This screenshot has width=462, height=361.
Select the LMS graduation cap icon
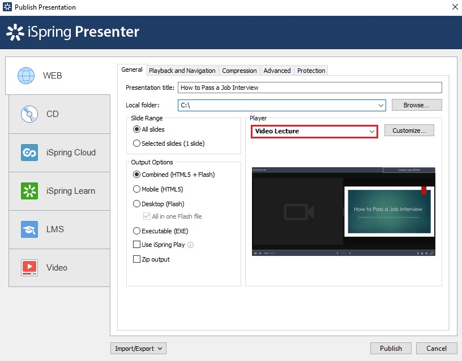29,229
